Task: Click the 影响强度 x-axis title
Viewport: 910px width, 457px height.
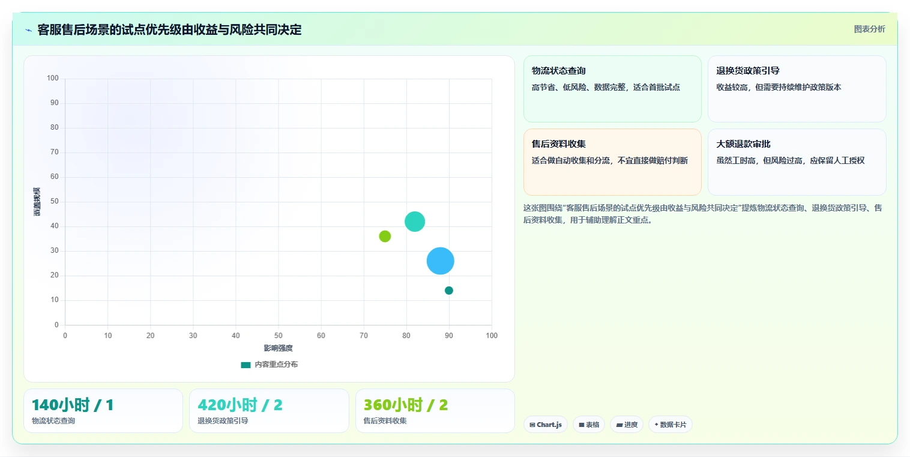Action: [x=278, y=348]
